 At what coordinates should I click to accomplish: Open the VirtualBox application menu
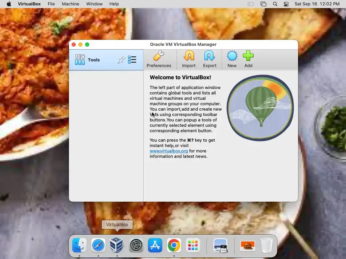pyautogui.click(x=29, y=4)
